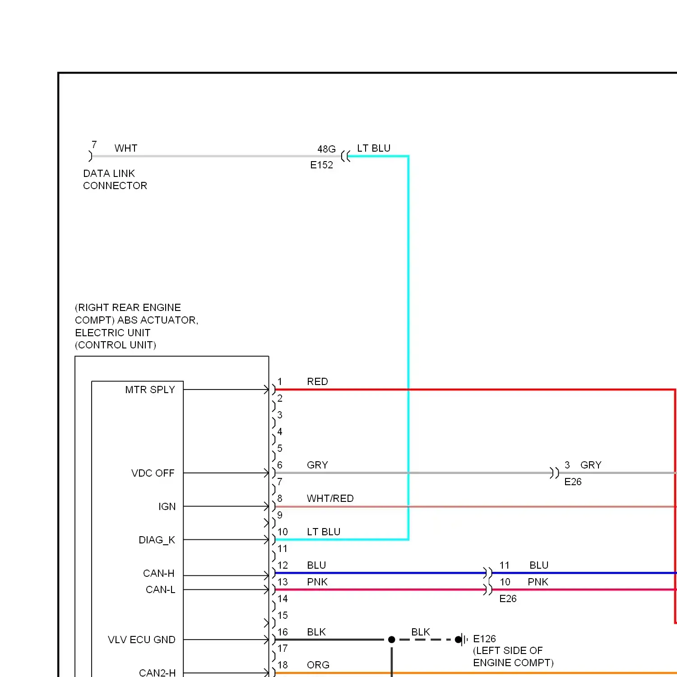Click pin 16 number on ABS connector
The width and height of the screenshot is (677, 677).
283,632
